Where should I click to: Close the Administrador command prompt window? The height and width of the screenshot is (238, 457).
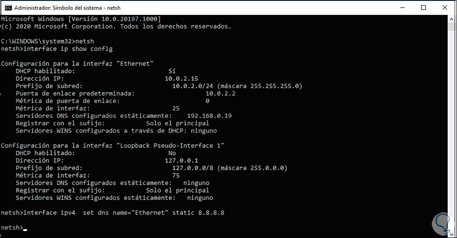tap(444, 7)
